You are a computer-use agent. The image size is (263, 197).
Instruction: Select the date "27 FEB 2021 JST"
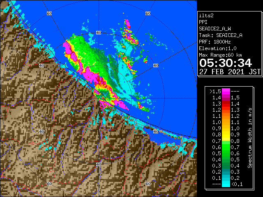(x=230, y=72)
